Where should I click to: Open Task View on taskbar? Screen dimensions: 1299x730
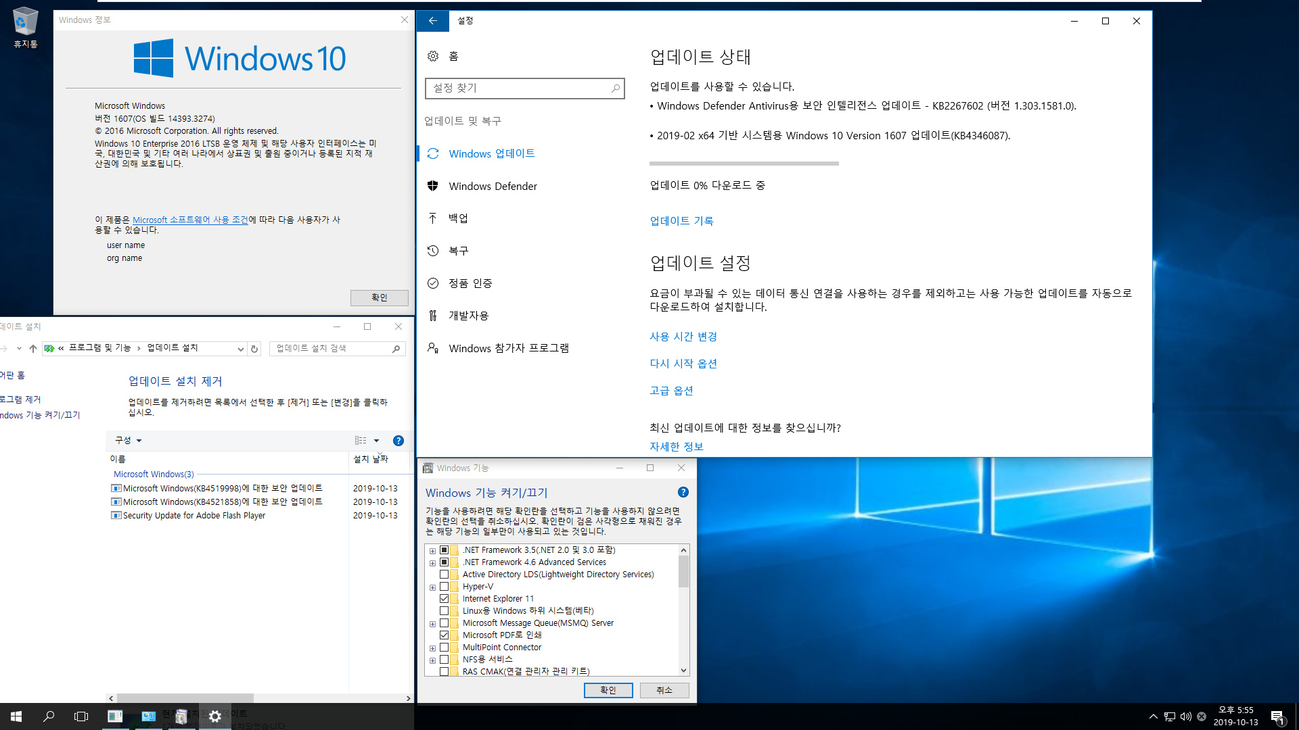click(81, 716)
